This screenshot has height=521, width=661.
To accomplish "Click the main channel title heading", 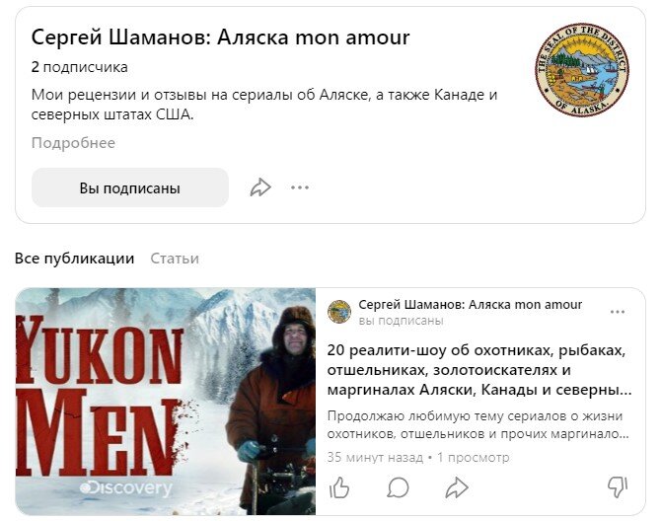I will point(220,37).
